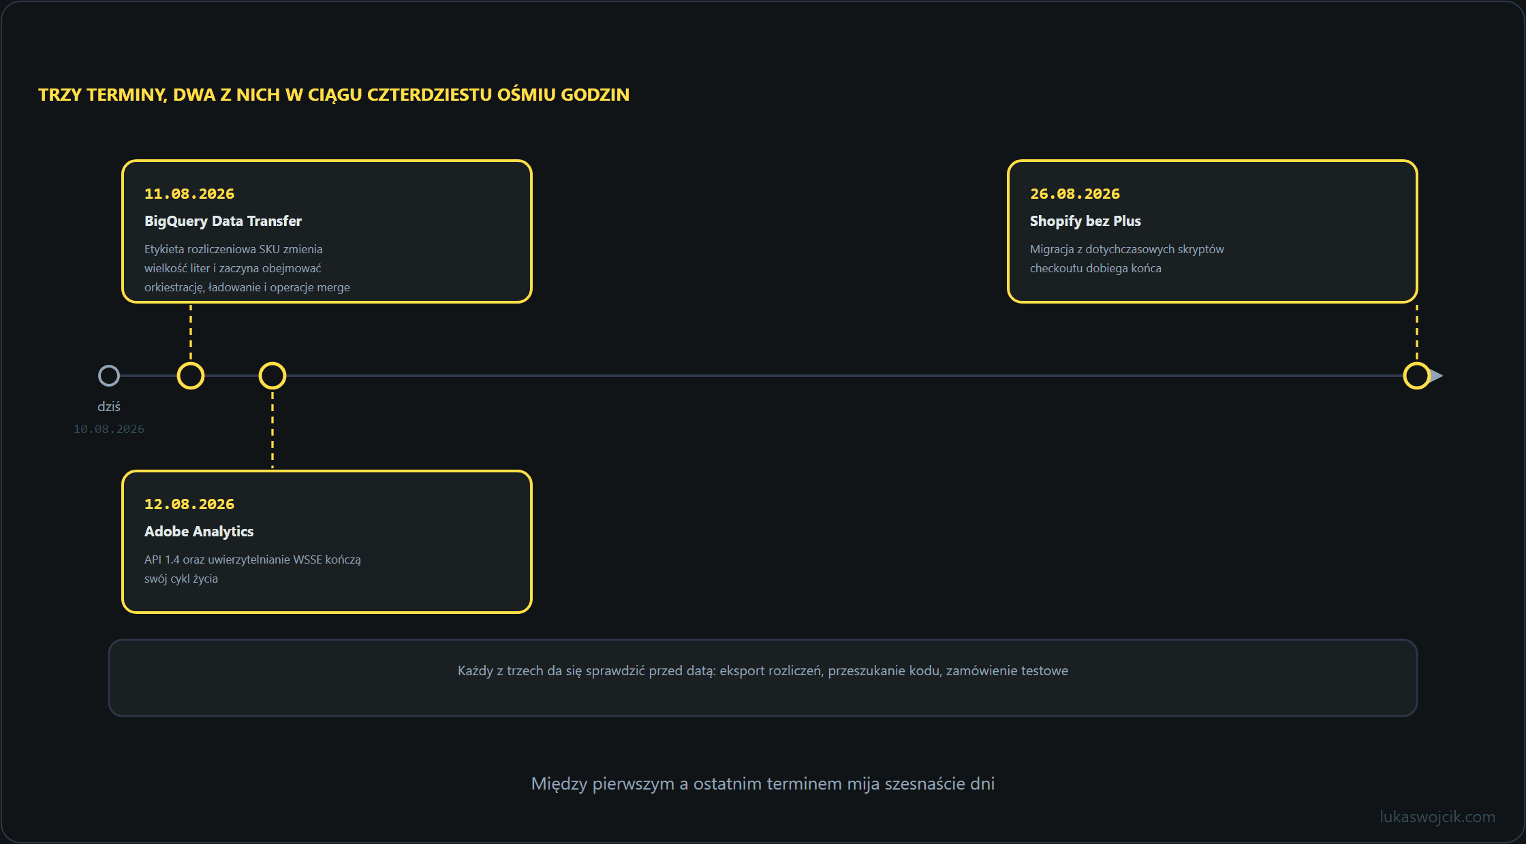The width and height of the screenshot is (1526, 844).
Task: Click the dashed connector above the 11.08 marker
Action: (x=191, y=332)
